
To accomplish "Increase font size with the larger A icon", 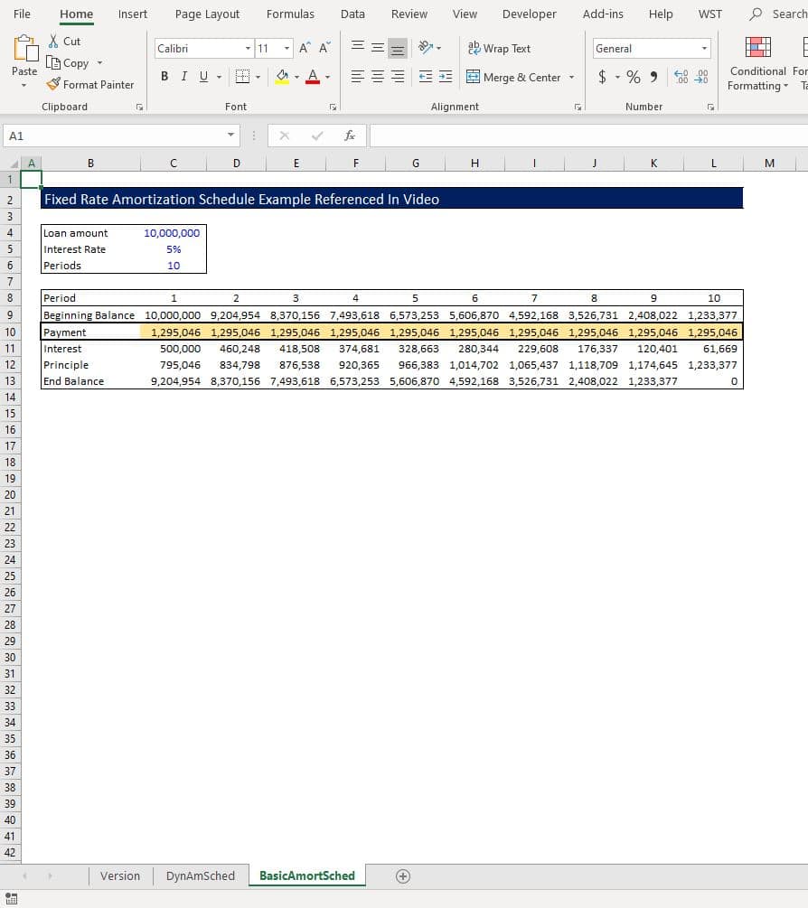I will (305, 48).
